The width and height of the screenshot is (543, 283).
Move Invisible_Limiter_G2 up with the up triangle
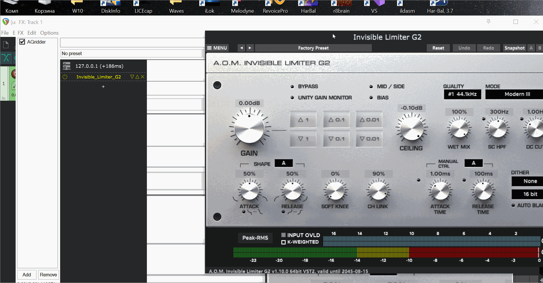[137, 77]
